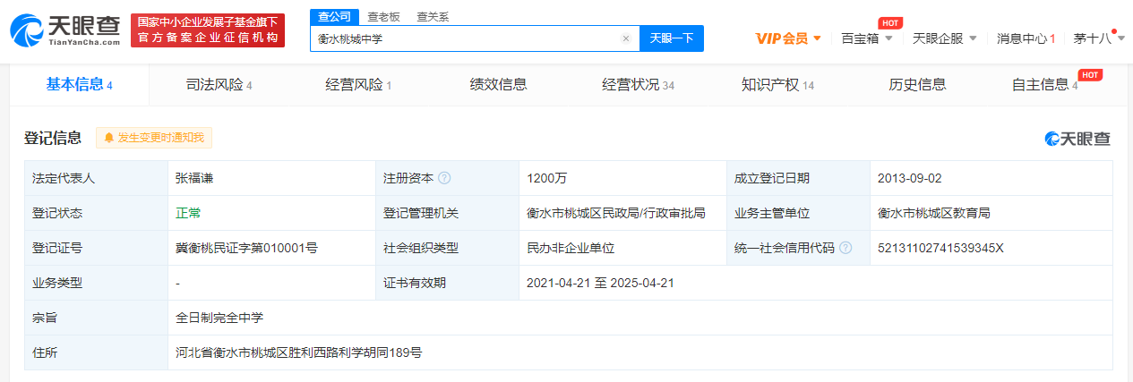This screenshot has width=1133, height=382.
Task: Click the help icon next to 统一社会信用代码
Action: [x=845, y=248]
